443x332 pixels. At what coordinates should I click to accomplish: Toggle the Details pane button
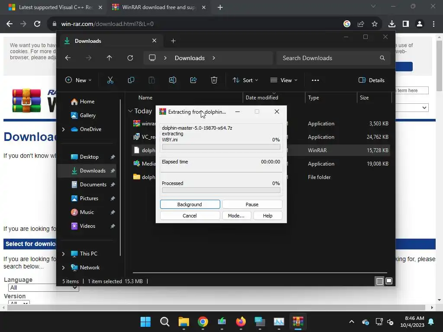pos(371,80)
